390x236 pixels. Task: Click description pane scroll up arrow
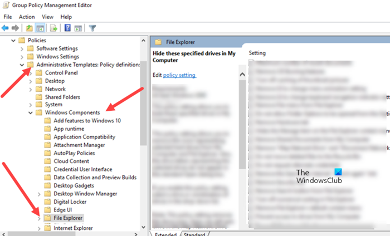pyautogui.click(x=242, y=74)
